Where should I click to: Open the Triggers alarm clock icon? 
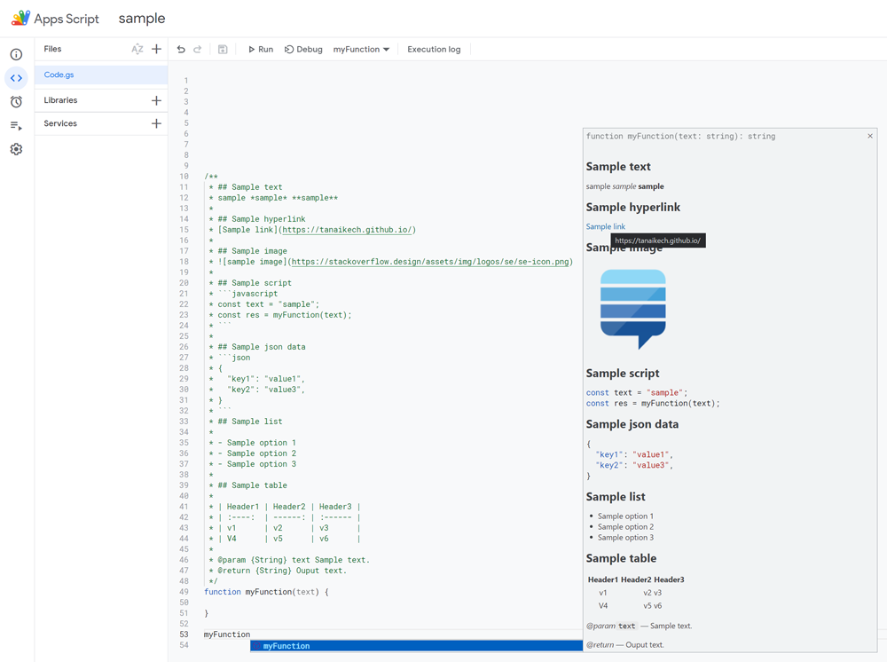click(x=16, y=102)
